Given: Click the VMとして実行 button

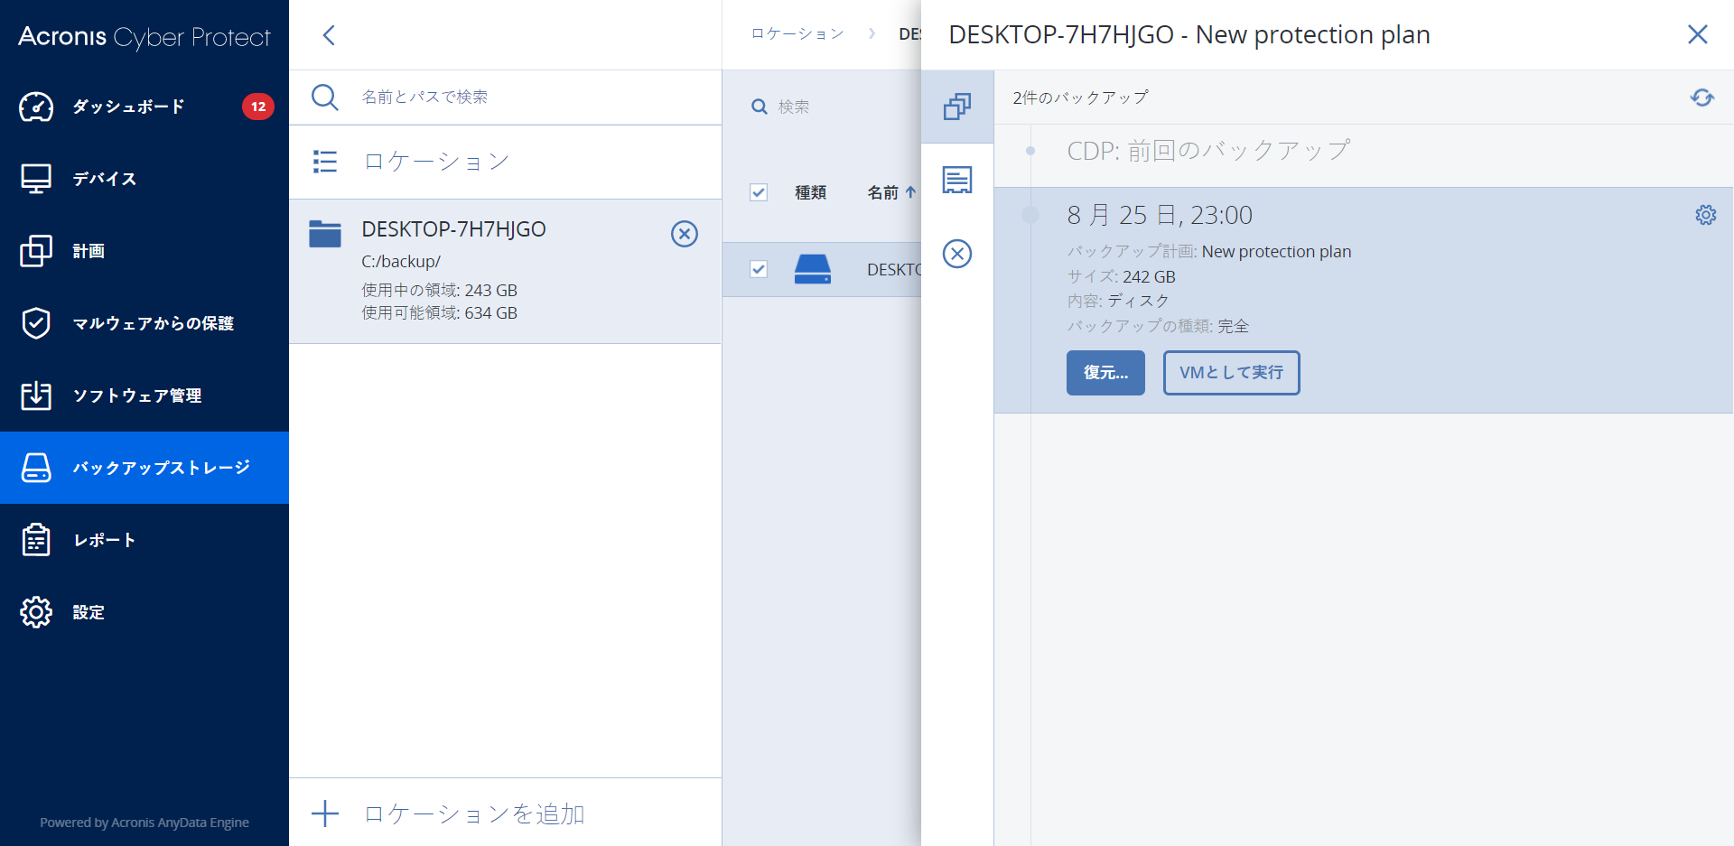Looking at the screenshot, I should pos(1230,373).
